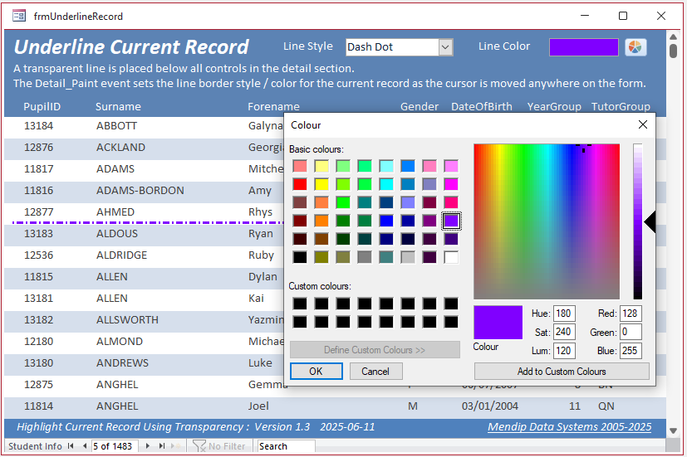Select the surname ALLSWORTH cell
The image size is (687, 457).
[x=127, y=319]
